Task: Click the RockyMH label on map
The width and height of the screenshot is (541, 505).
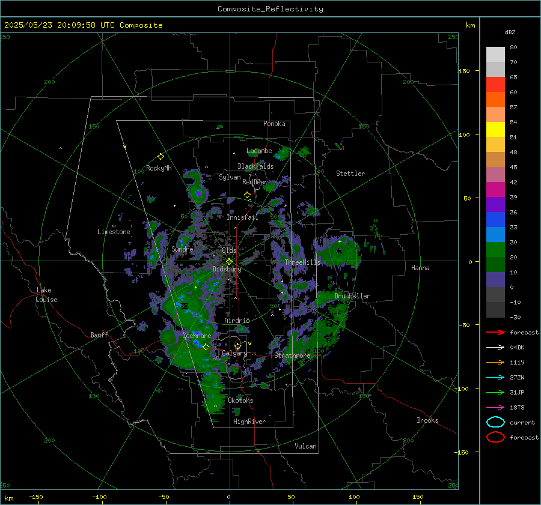Action: (159, 168)
